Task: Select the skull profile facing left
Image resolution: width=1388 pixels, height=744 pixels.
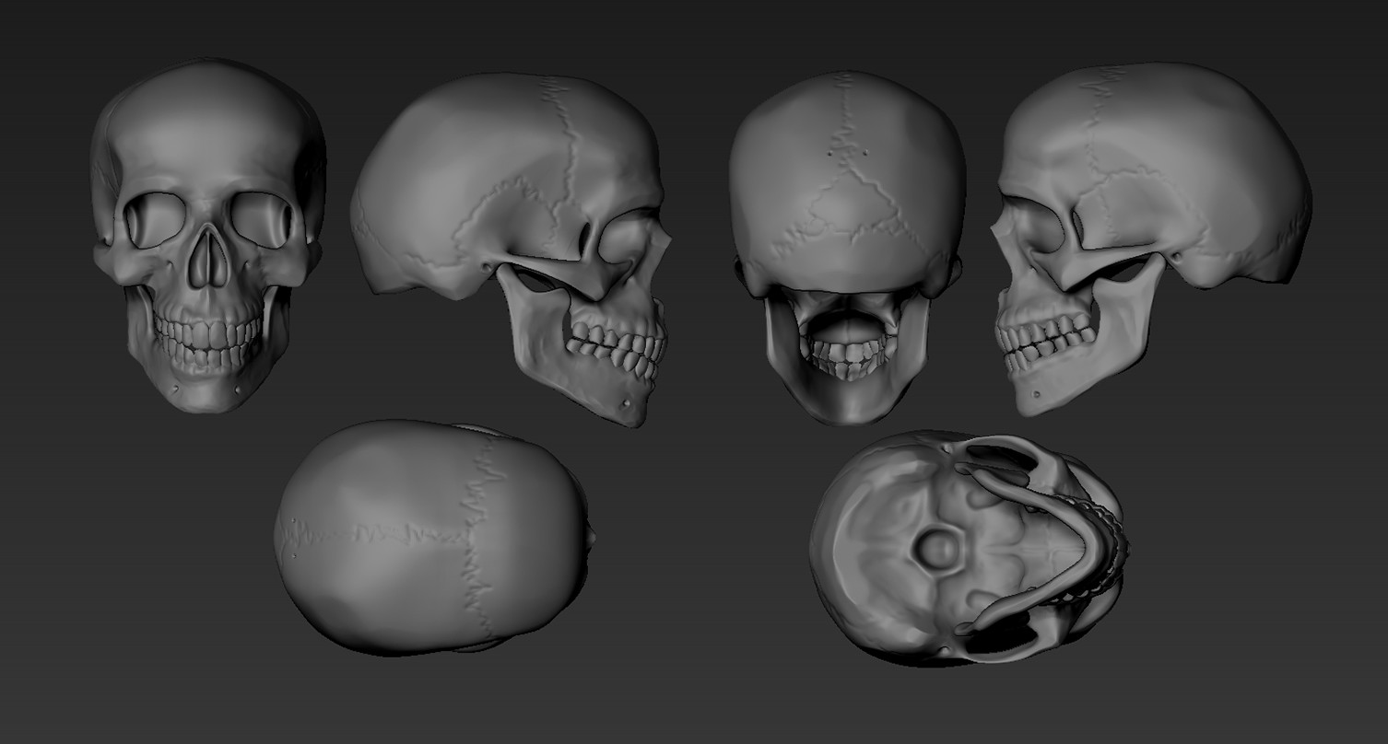Action: [1153, 238]
